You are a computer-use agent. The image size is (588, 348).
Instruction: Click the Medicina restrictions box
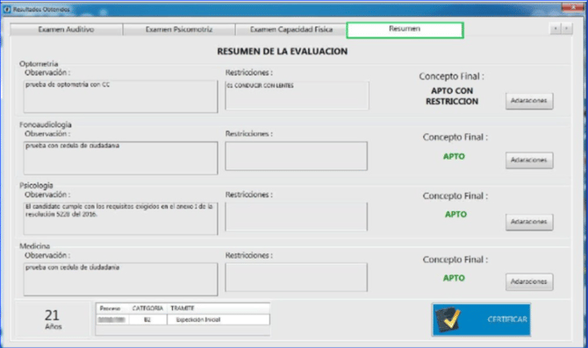[297, 277]
